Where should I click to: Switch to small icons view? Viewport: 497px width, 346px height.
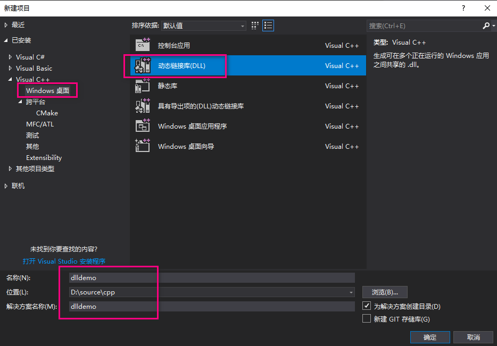coord(255,26)
